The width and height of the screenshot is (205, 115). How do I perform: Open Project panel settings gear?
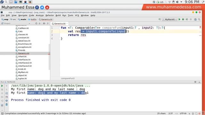[44, 23]
